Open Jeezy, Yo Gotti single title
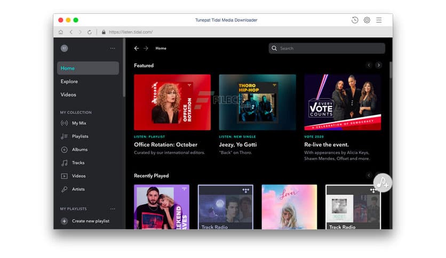Screen dimensions: 446x258 (x=238, y=144)
